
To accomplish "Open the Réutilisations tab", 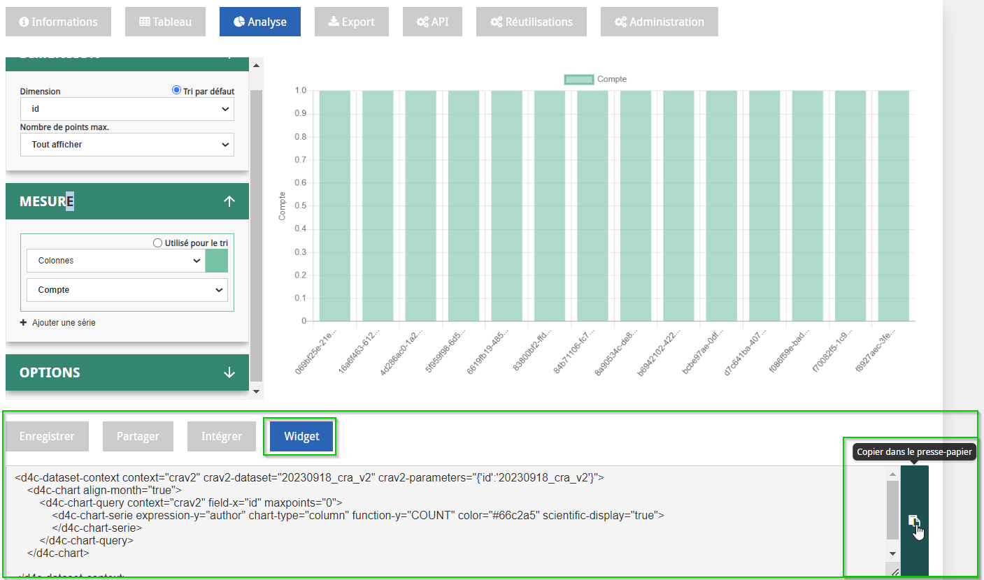I will (531, 22).
